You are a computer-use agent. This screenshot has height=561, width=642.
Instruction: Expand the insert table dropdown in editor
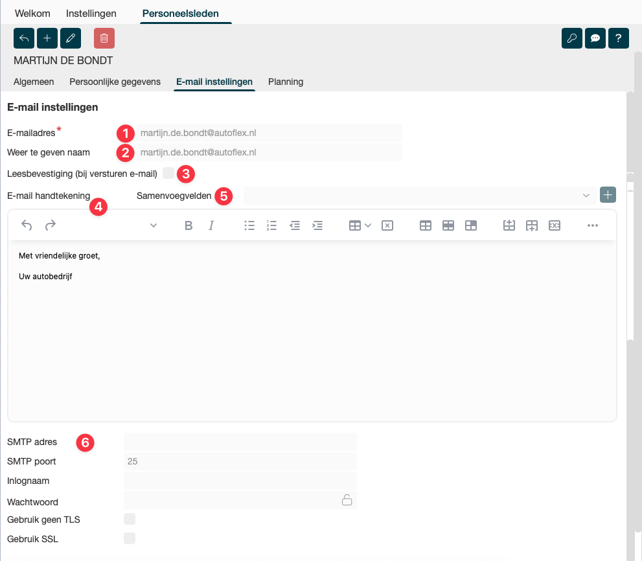(360, 225)
